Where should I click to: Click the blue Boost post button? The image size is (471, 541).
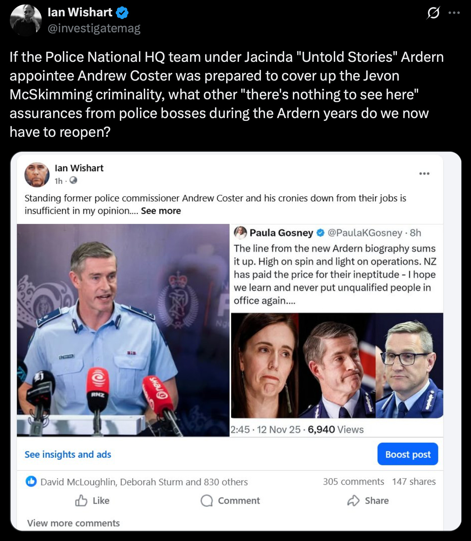pos(408,454)
